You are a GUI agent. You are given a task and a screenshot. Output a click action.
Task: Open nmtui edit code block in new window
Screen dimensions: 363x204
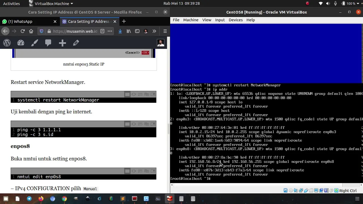153,171
